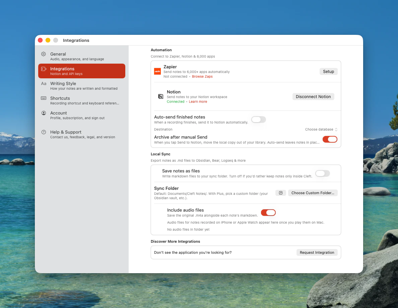Click the Zapier Setup button
Viewport: 398px width, 308px height.
click(328, 72)
